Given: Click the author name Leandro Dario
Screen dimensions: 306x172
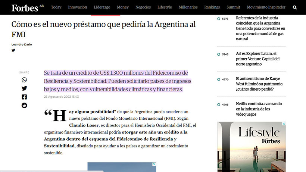Looking at the screenshot, I should coord(22,44).
